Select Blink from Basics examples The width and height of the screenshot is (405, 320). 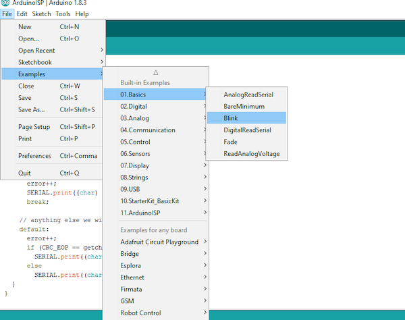(x=231, y=118)
